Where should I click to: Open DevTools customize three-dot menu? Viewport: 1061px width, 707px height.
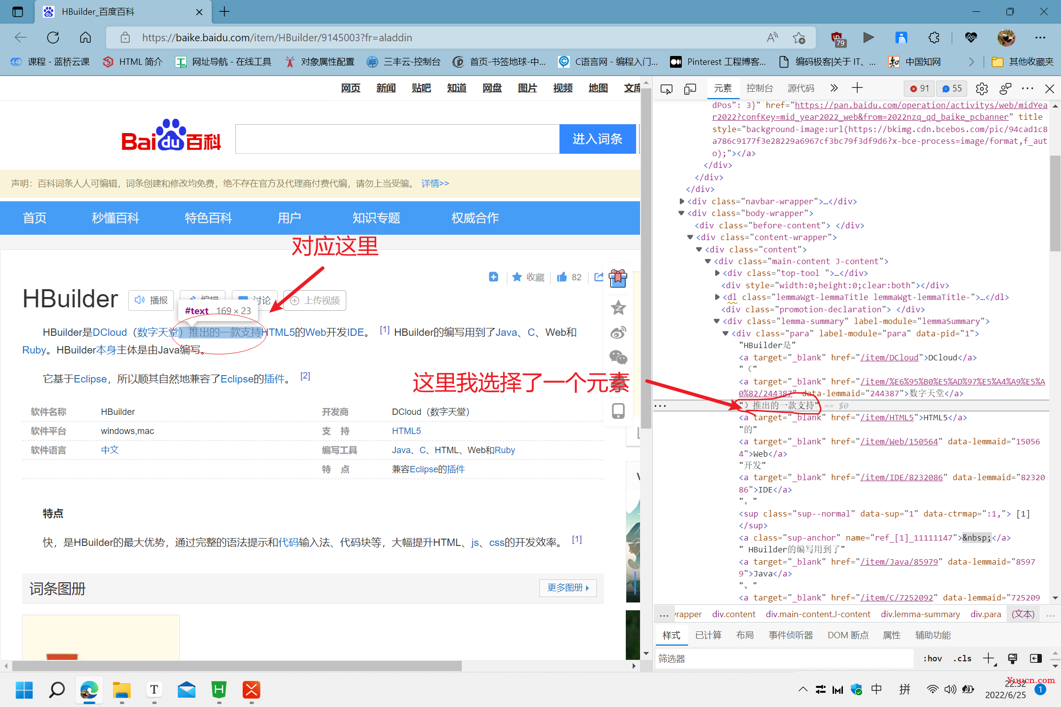point(1028,88)
